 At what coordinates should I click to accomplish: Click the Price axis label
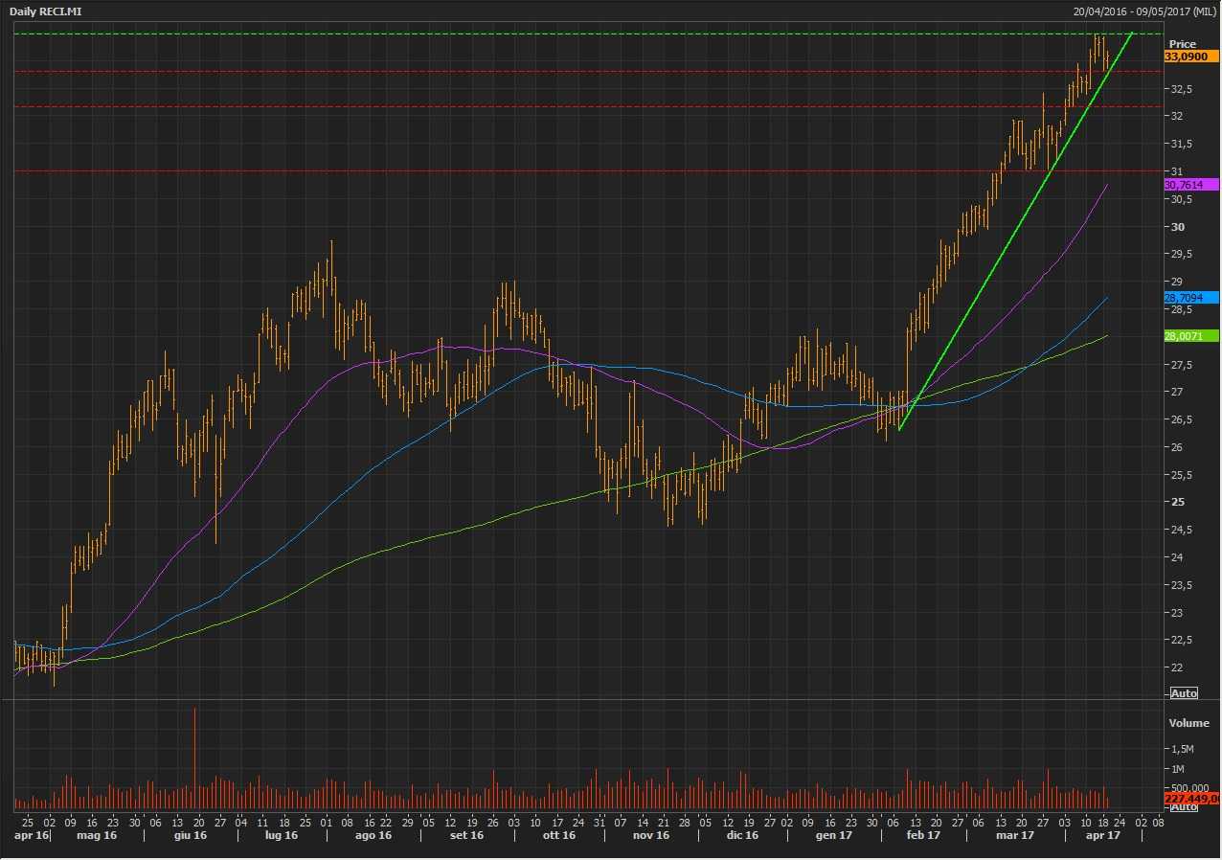pos(1183,44)
